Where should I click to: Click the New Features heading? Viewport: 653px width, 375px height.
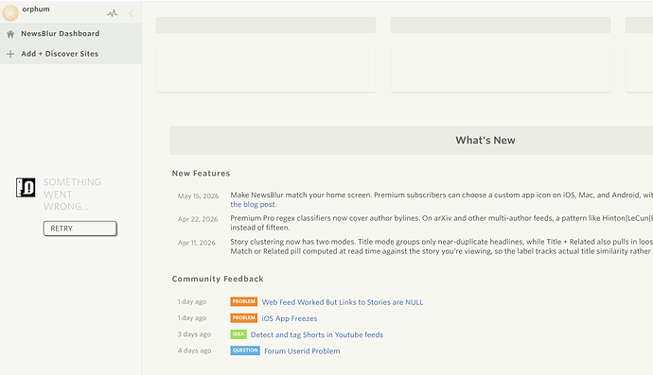click(201, 174)
